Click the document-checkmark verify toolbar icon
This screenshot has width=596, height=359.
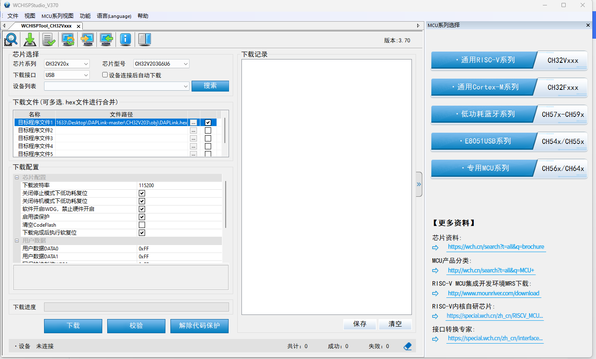coord(49,40)
